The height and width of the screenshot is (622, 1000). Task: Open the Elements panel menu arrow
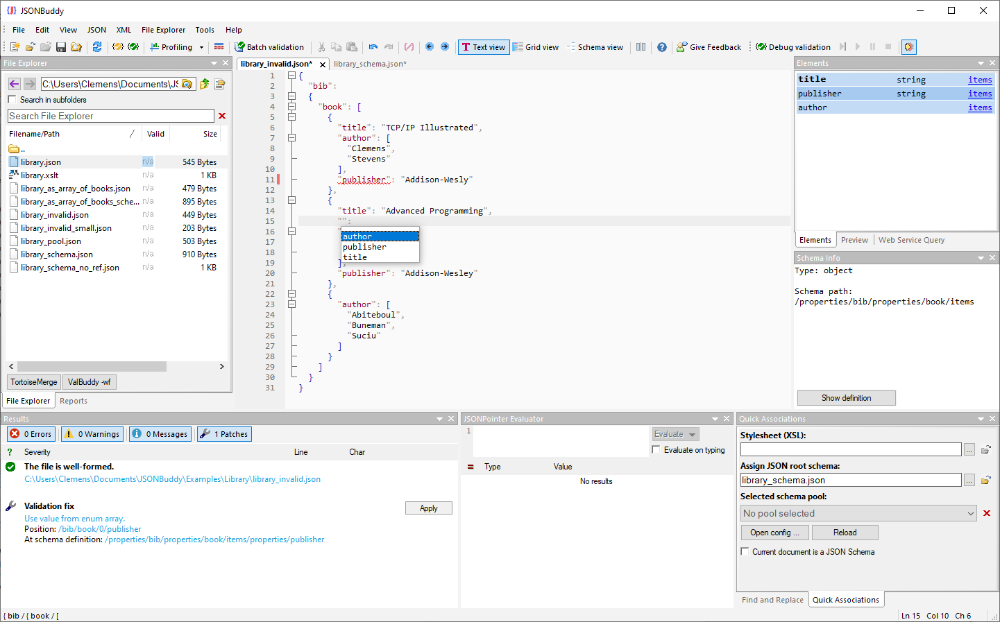coord(981,63)
